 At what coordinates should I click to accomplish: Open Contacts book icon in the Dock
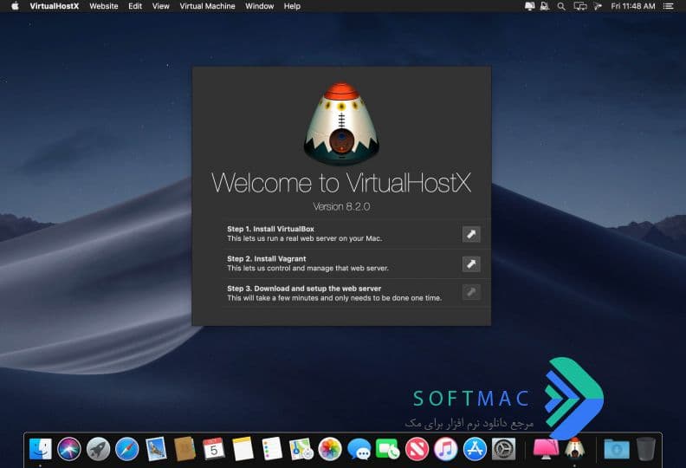(184, 449)
